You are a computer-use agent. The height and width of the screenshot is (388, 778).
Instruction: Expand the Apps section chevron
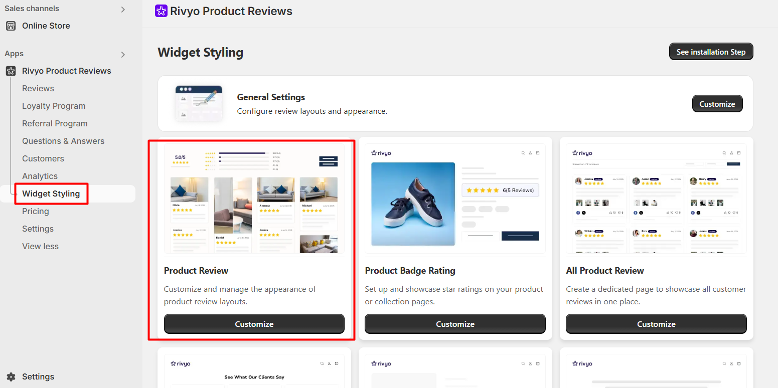point(123,54)
